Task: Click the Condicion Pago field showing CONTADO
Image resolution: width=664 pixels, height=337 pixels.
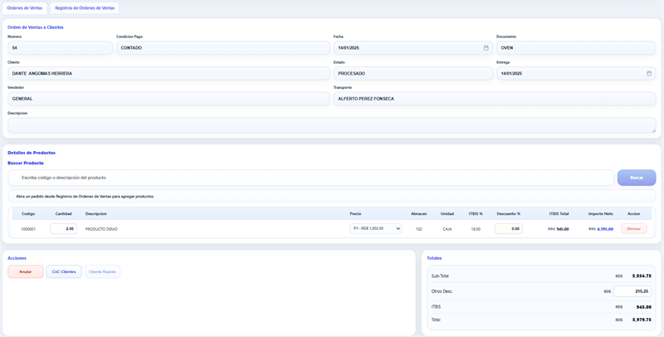Action: 222,48
